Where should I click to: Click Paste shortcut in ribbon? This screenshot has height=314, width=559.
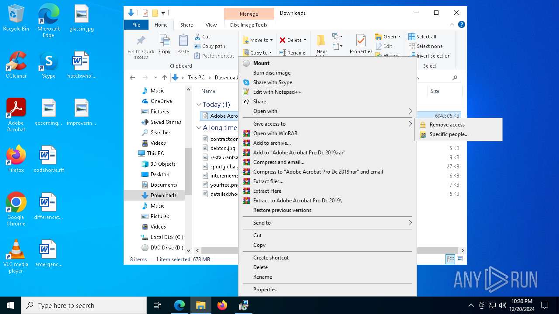(x=214, y=56)
